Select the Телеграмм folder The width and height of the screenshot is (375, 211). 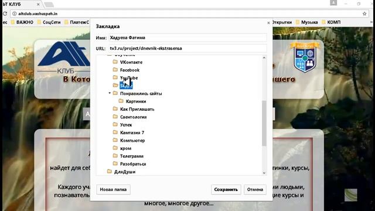click(131, 156)
